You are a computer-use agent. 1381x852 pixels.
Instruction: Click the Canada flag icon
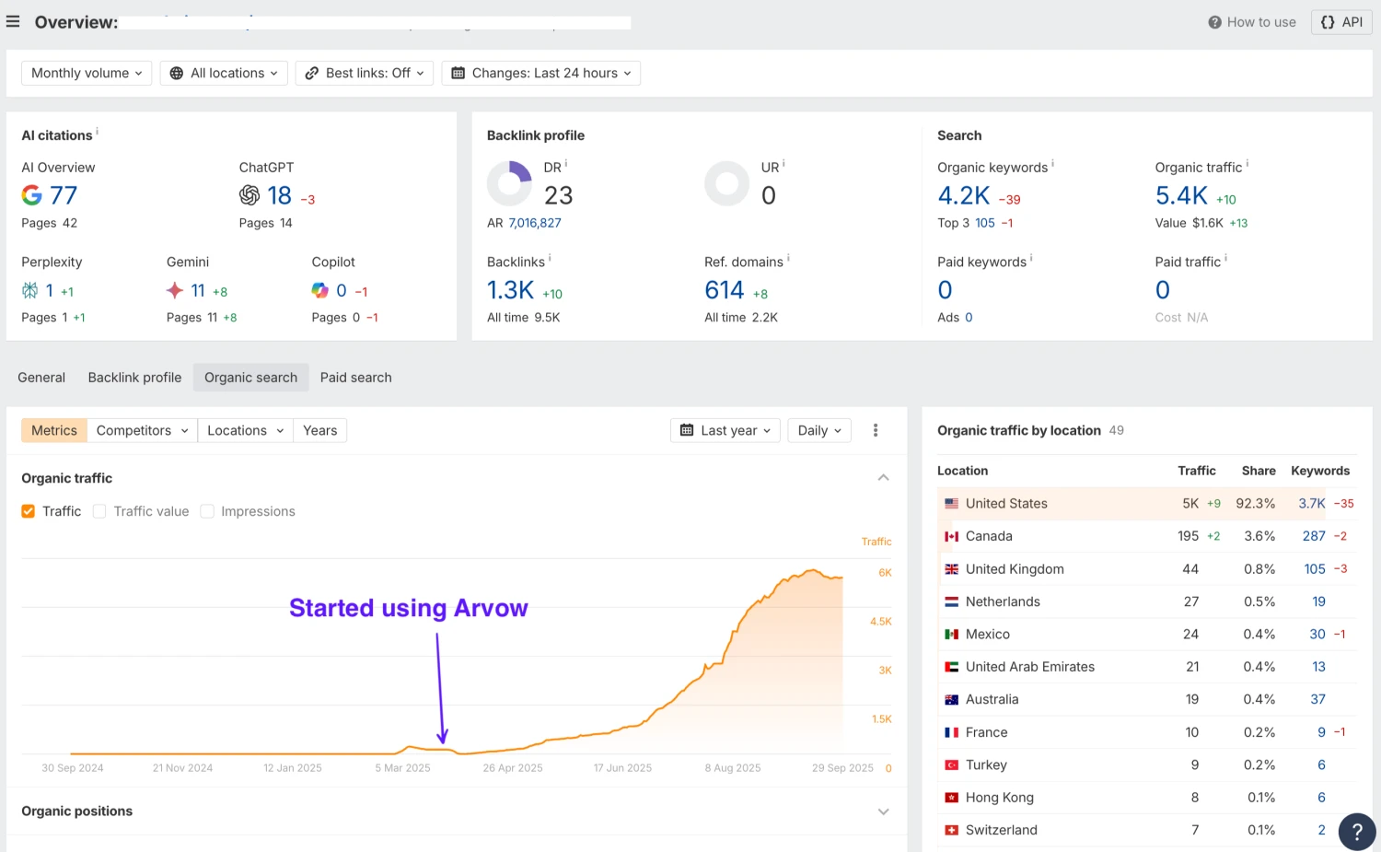tap(952, 536)
